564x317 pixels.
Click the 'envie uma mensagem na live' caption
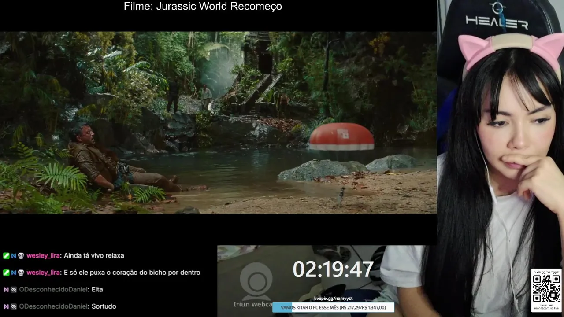click(546, 307)
